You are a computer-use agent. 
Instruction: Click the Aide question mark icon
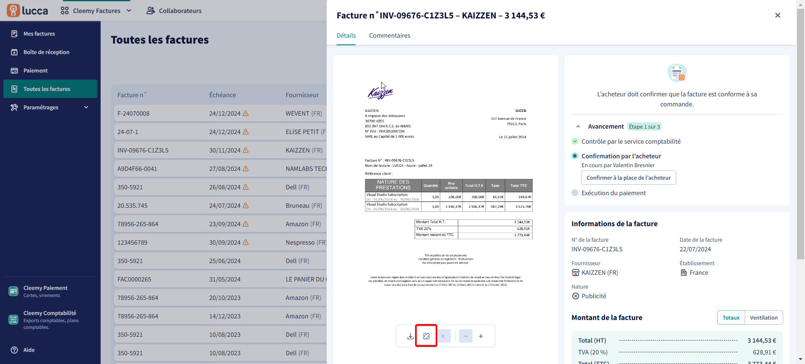pyautogui.click(x=14, y=350)
